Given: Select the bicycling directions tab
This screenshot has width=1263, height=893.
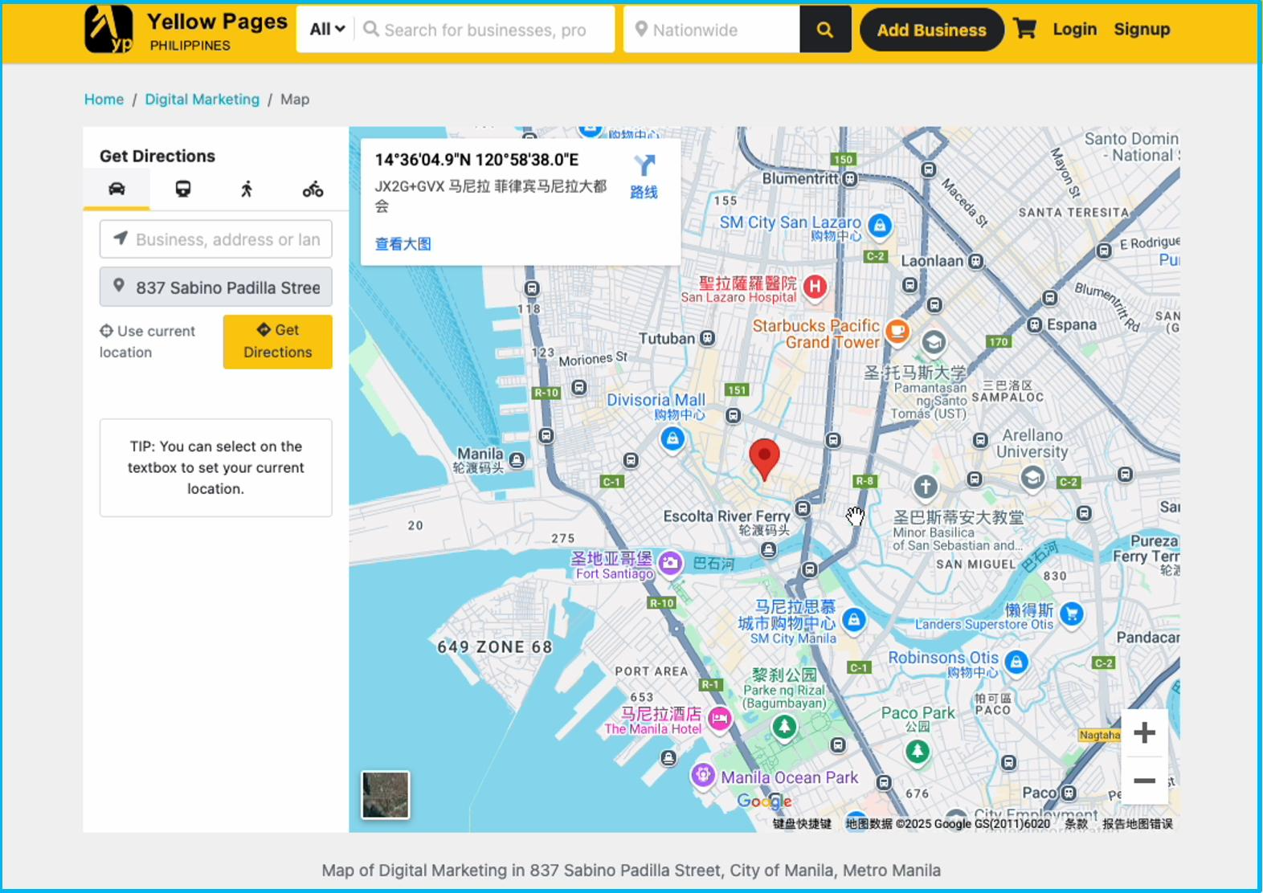Looking at the screenshot, I should (313, 189).
